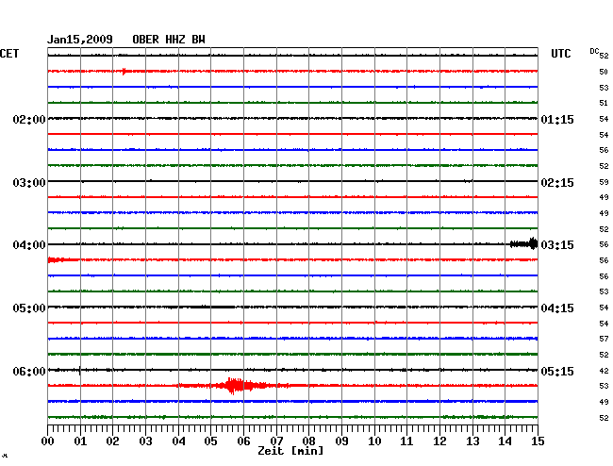Click the DC value 57

pos(604,339)
